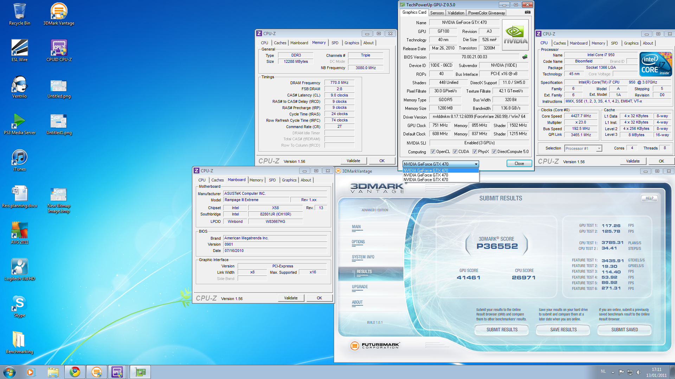Click Validate in the Memory CPU-Z window
This screenshot has width=675, height=379.
point(353,161)
